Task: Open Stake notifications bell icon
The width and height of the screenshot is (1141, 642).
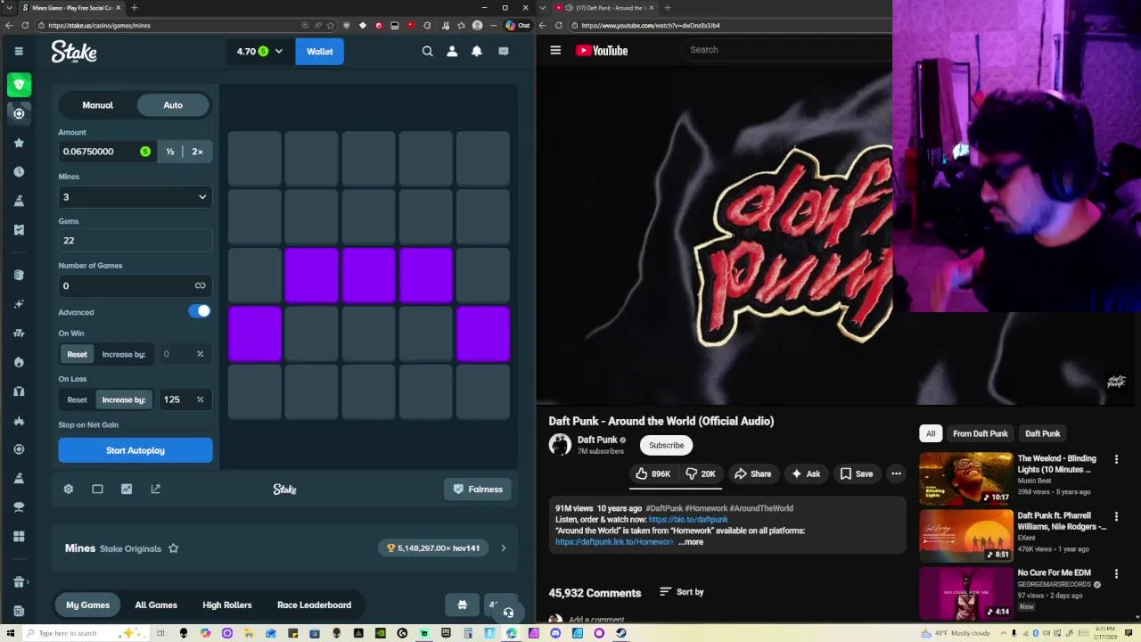Action: pos(477,52)
